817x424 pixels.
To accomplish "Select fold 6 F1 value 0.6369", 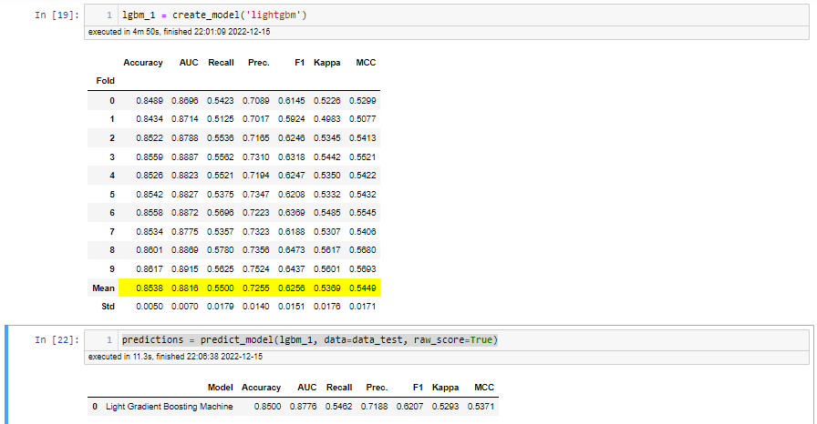I will tap(291, 213).
